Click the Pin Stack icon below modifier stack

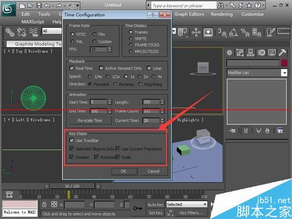click(x=232, y=131)
